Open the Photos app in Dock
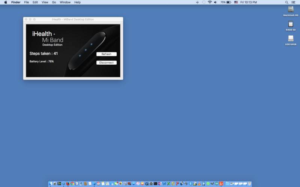 120,184
